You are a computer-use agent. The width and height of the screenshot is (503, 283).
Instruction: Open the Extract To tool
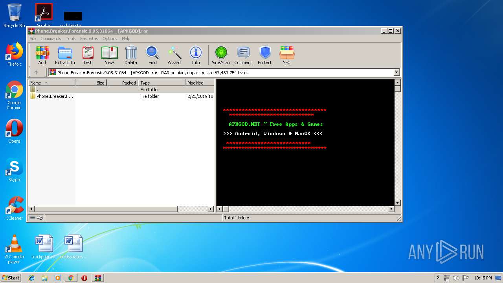[x=65, y=55]
